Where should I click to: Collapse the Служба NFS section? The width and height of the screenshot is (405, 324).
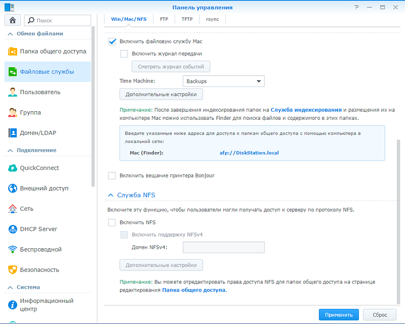[110, 195]
